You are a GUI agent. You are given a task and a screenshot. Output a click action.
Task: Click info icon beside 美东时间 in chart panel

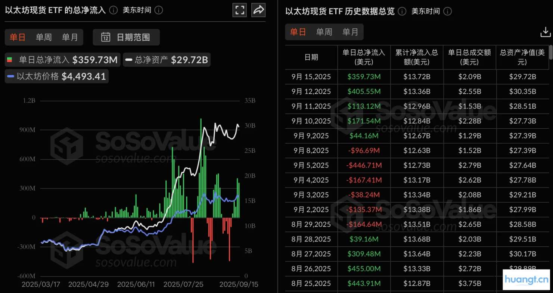tap(159, 10)
